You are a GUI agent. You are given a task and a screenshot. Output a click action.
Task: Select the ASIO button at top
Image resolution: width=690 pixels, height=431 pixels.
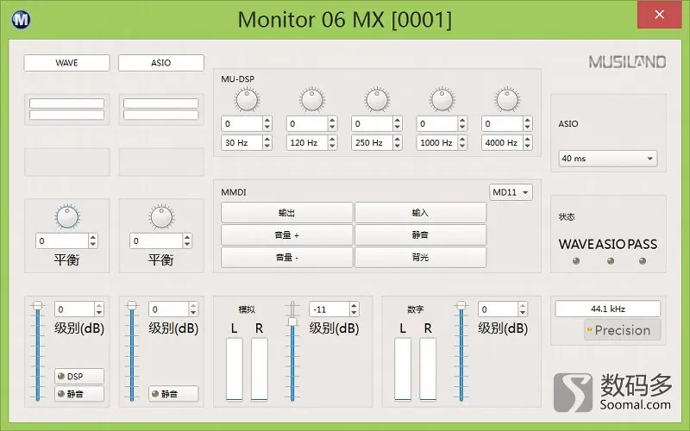(x=161, y=63)
